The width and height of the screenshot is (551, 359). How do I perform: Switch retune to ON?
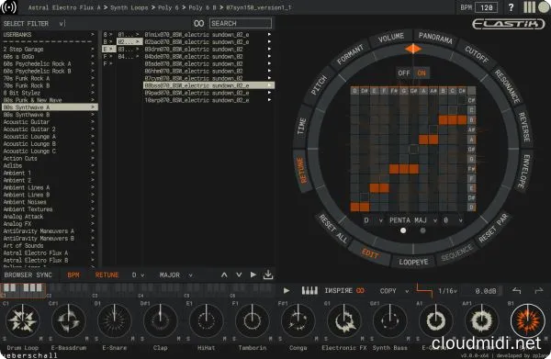click(x=422, y=73)
